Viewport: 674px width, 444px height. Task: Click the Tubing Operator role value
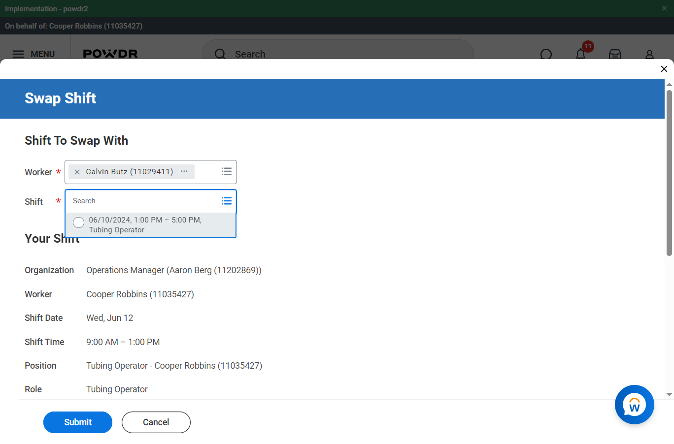tap(117, 389)
